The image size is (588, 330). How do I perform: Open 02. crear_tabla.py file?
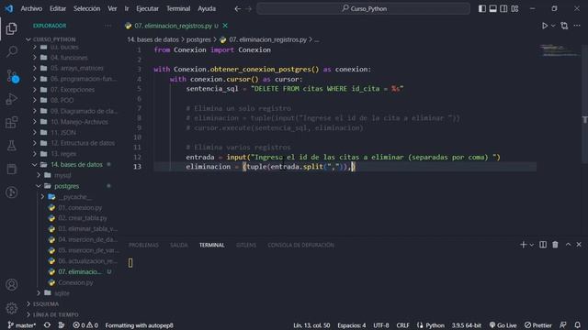tap(83, 218)
